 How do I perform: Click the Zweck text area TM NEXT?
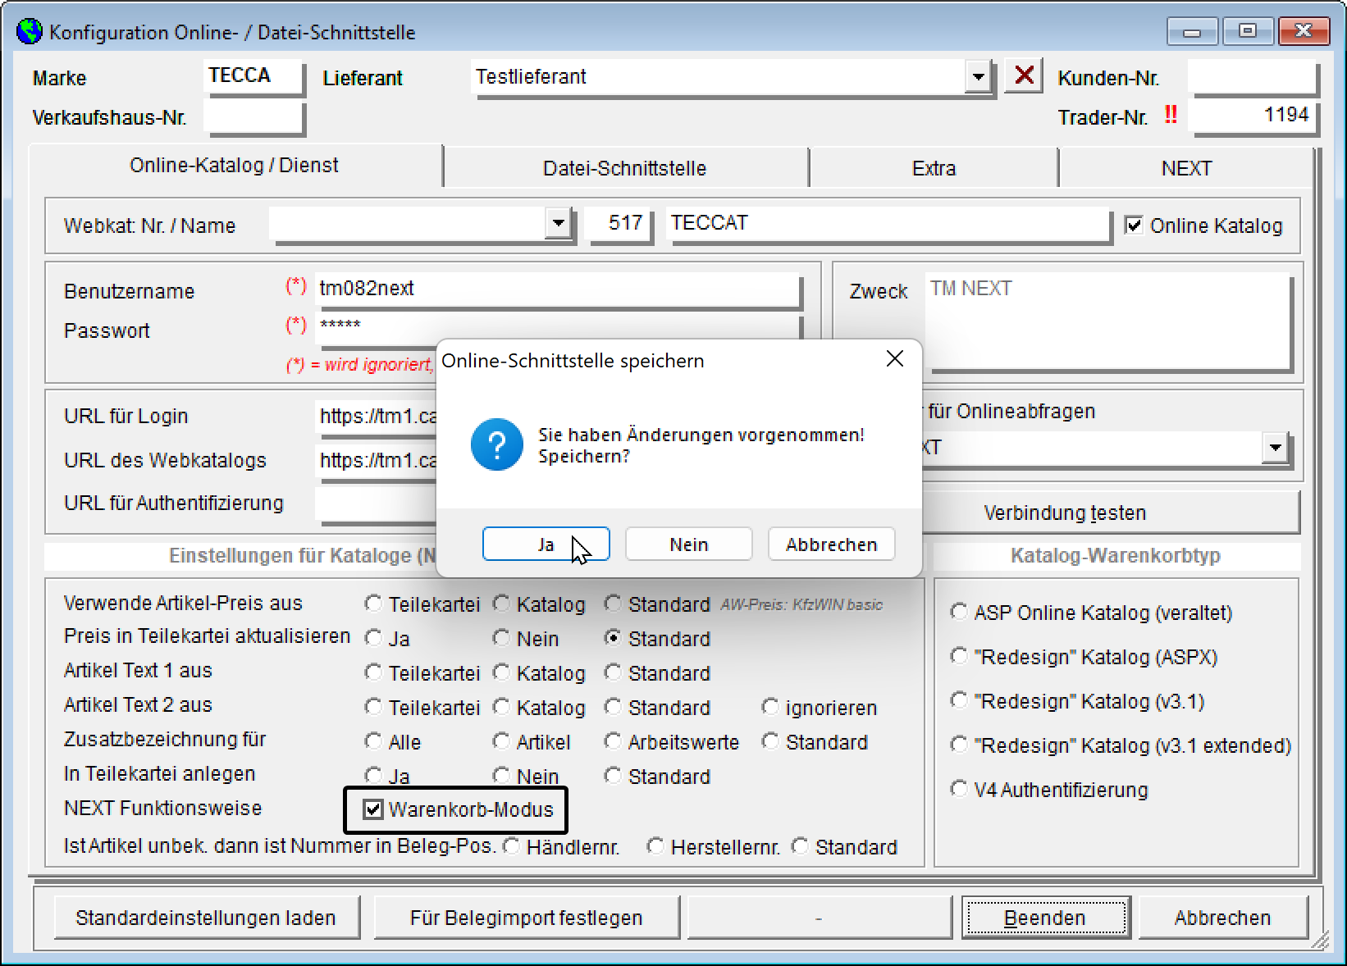pyautogui.click(x=1107, y=321)
